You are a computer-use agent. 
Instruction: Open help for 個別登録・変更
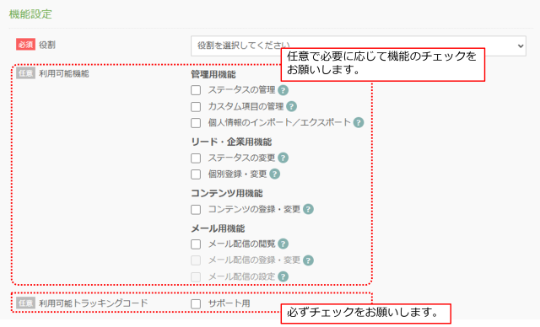tap(274, 174)
